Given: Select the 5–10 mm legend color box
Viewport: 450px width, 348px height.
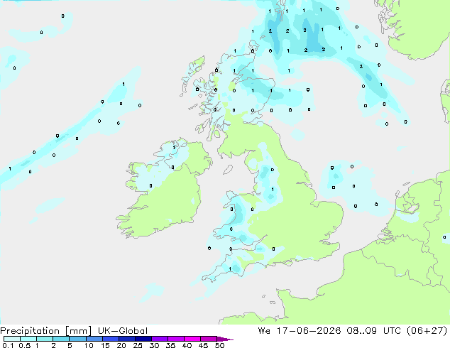Looking at the screenshot, I should point(77,339).
